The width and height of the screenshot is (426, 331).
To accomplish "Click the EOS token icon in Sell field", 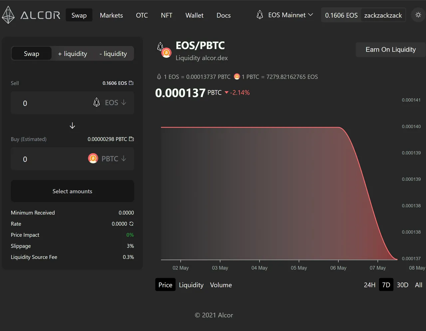I will click(97, 103).
